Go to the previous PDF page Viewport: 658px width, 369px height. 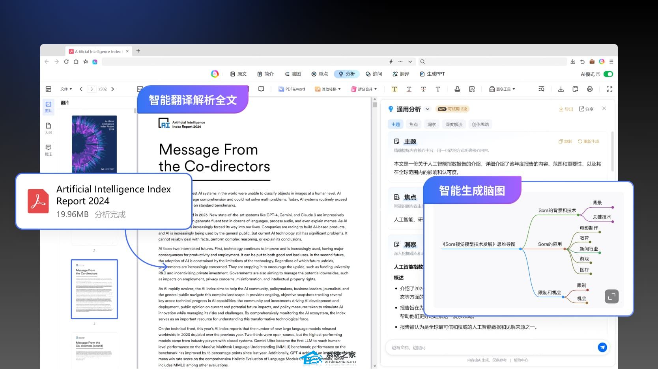pyautogui.click(x=81, y=89)
